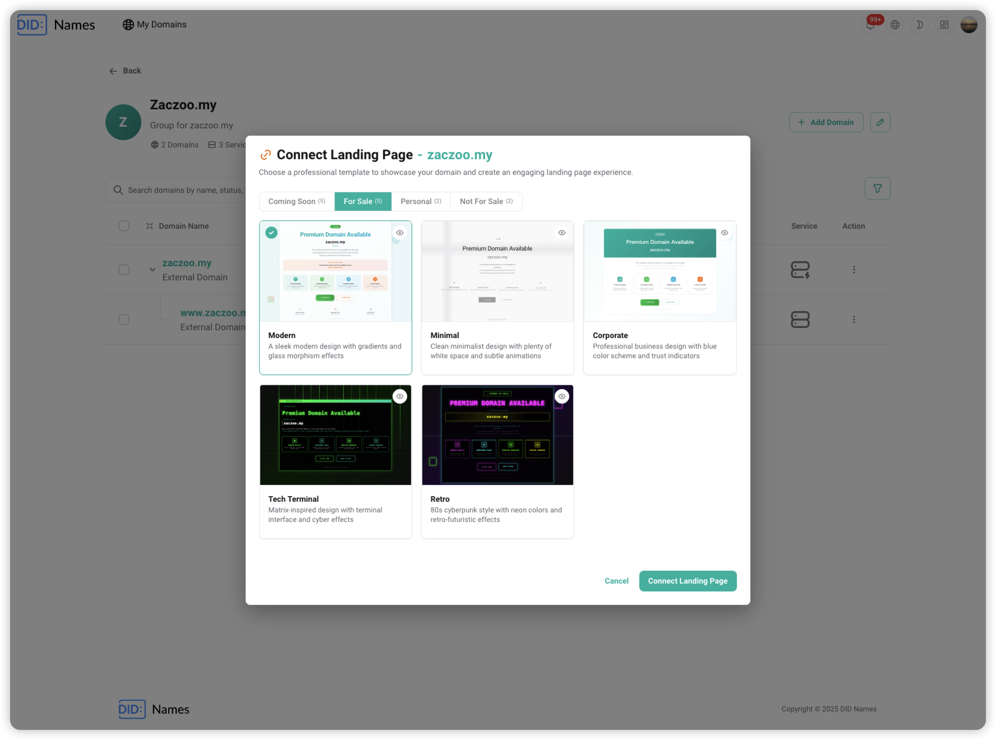Viewport: 996px width, 740px height.
Task: Cancel the landing page dialog
Action: (x=616, y=581)
